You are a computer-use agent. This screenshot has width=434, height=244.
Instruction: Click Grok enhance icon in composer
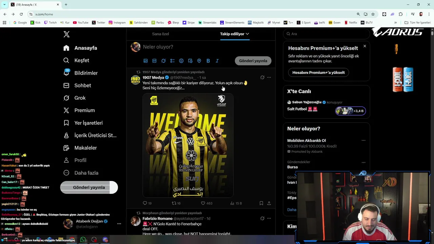(x=163, y=61)
